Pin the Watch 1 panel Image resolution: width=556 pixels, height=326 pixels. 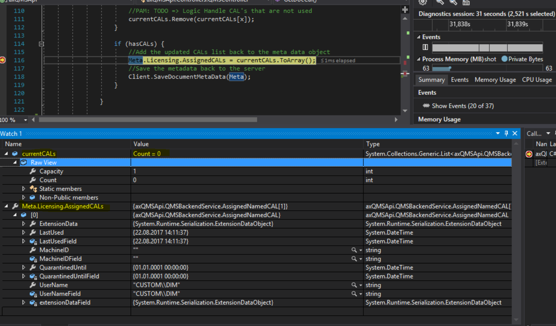[506, 133]
